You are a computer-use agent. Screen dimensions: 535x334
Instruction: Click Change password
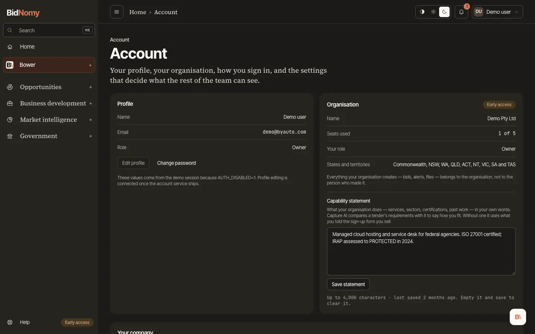(176, 163)
